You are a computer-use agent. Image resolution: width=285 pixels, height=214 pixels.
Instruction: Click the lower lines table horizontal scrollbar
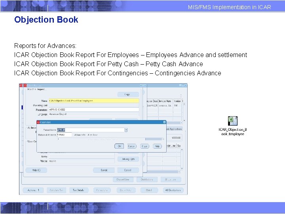[163, 172]
